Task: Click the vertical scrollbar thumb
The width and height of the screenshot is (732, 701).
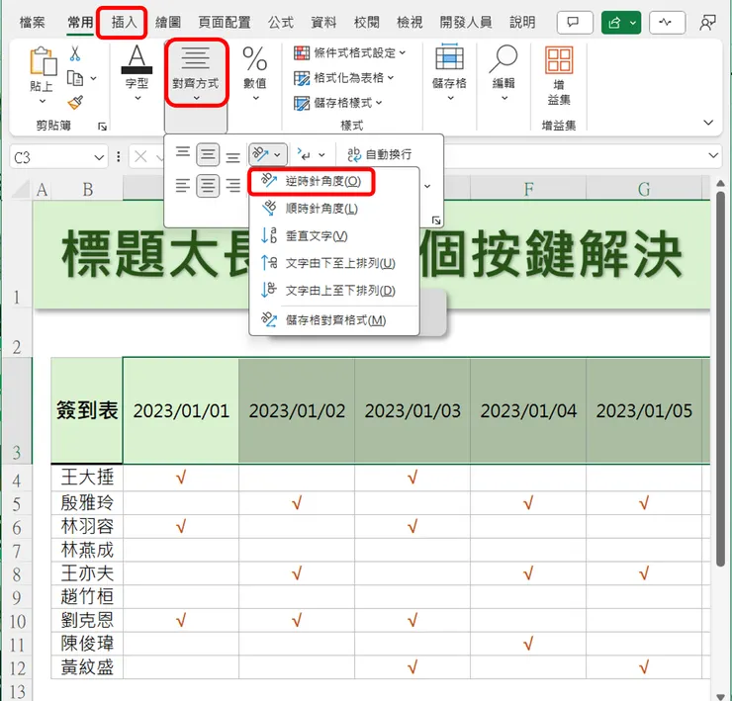Action: pyautogui.click(x=720, y=378)
